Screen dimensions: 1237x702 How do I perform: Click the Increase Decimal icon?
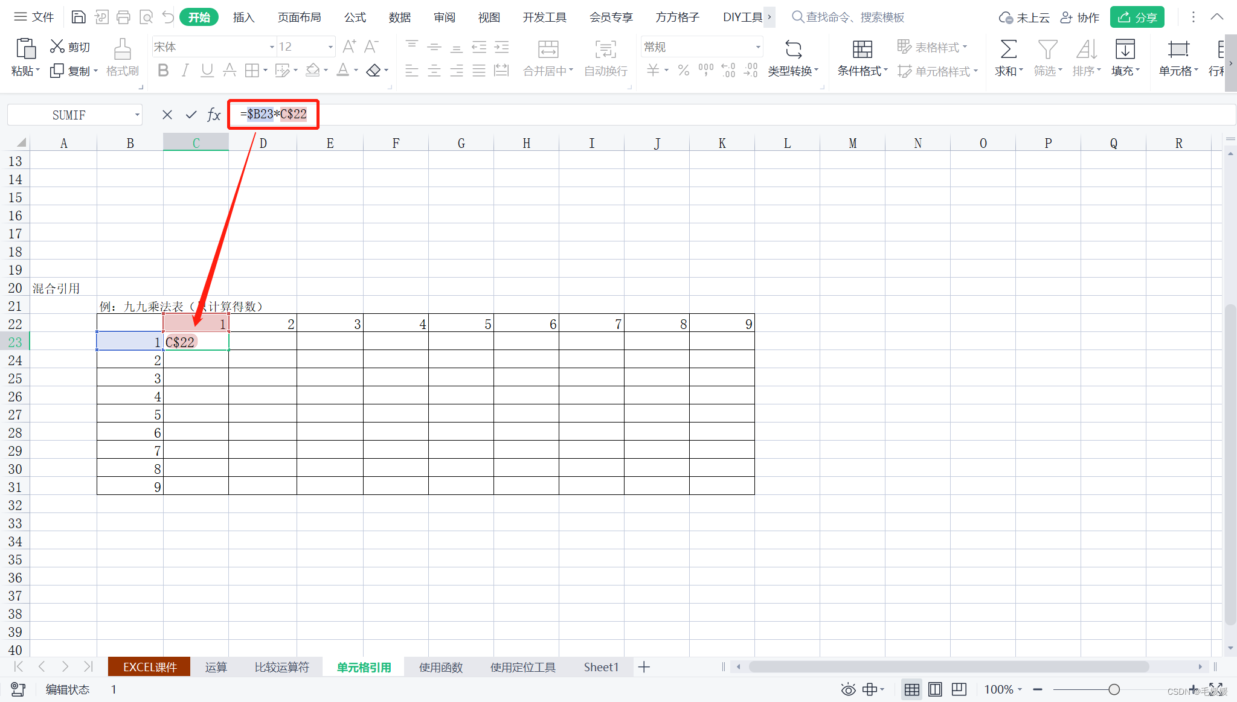(728, 71)
